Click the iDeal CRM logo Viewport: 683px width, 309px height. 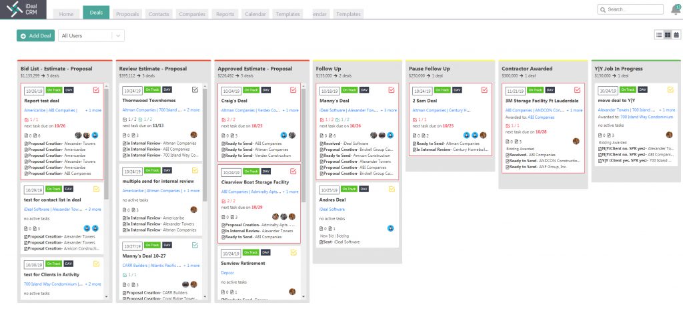pyautogui.click(x=23, y=9)
